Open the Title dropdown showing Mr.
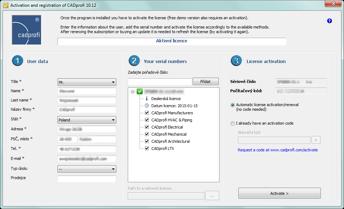 click(87, 82)
